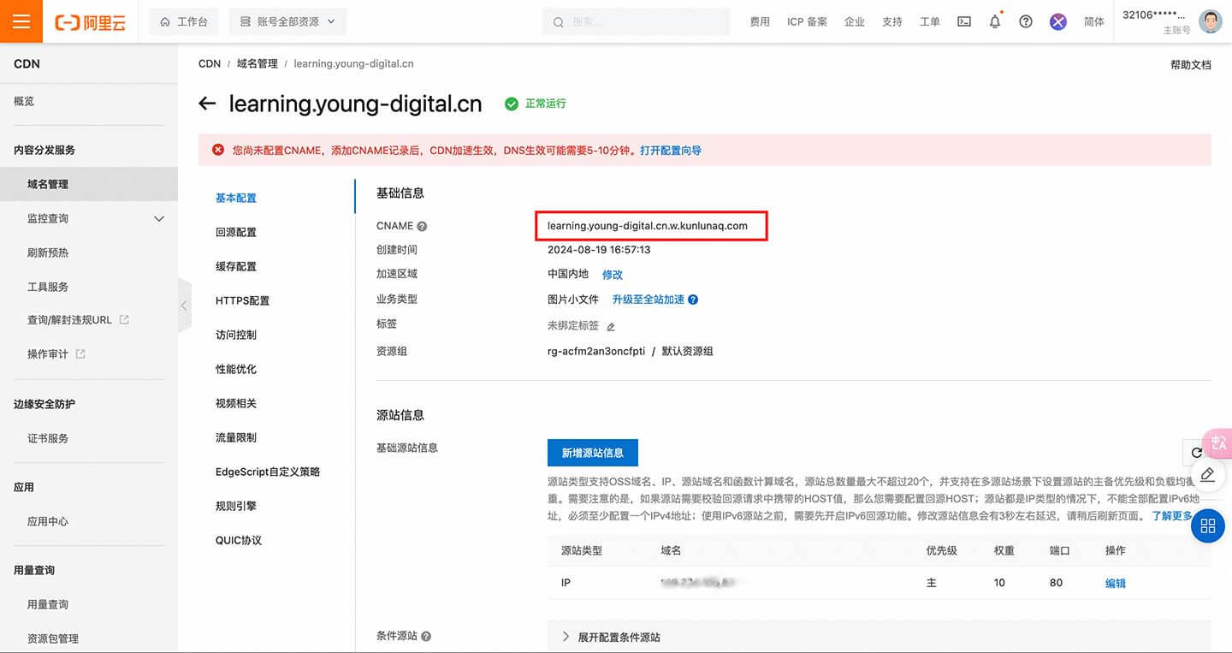Viewport: 1232px width, 653px height.
Task: Click the CNAME help tooltip icon
Action: (422, 227)
